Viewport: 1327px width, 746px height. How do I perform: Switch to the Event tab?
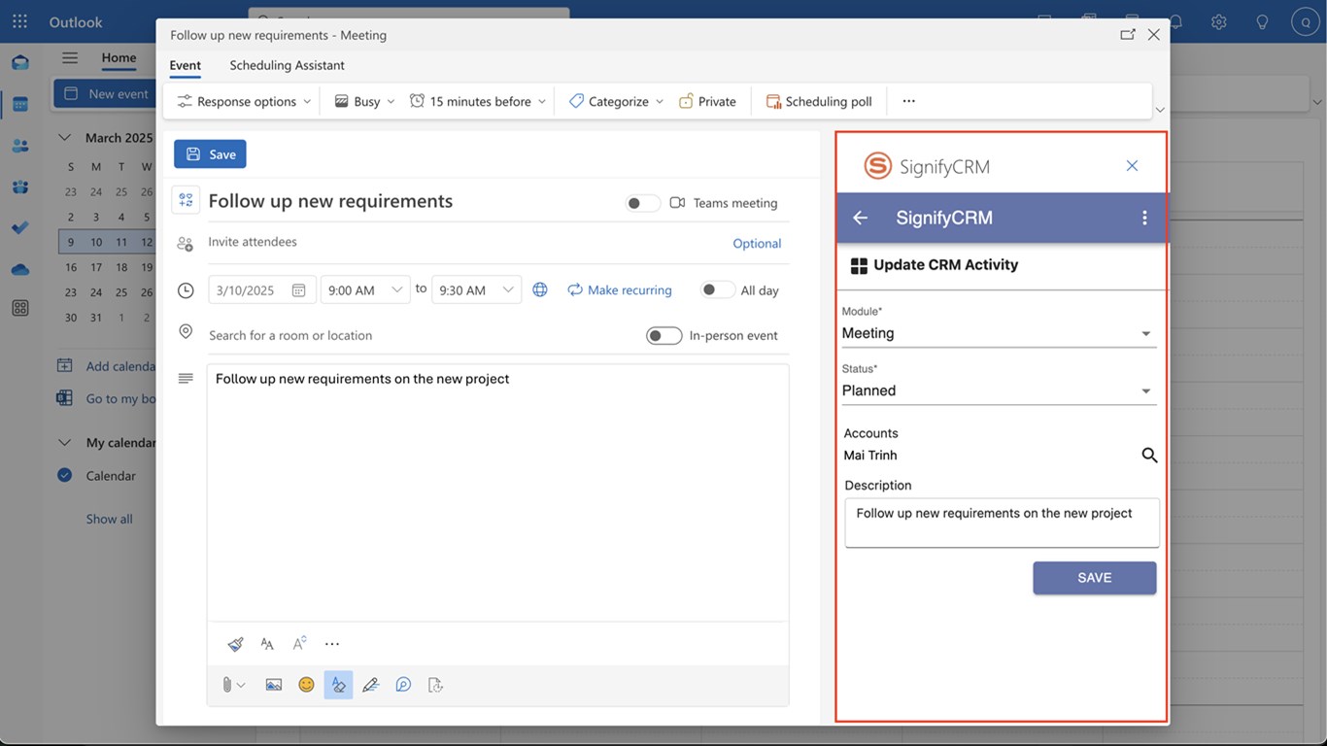(186, 65)
